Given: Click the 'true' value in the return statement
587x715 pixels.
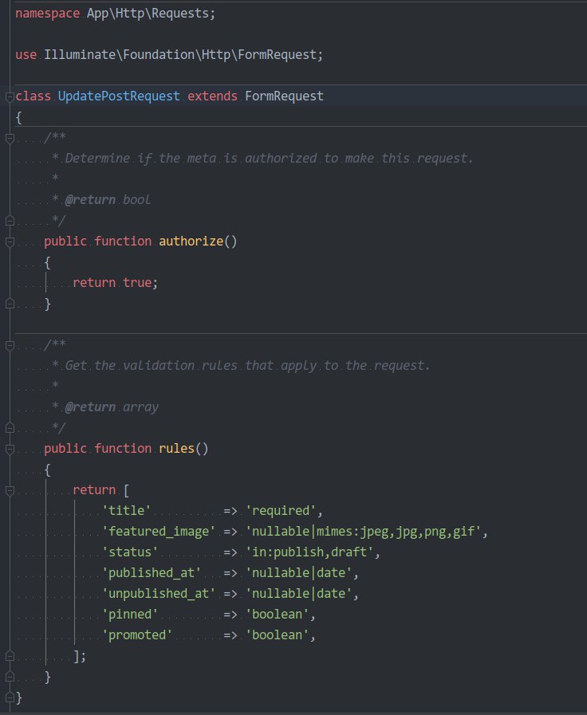Looking at the screenshot, I should point(137,283).
